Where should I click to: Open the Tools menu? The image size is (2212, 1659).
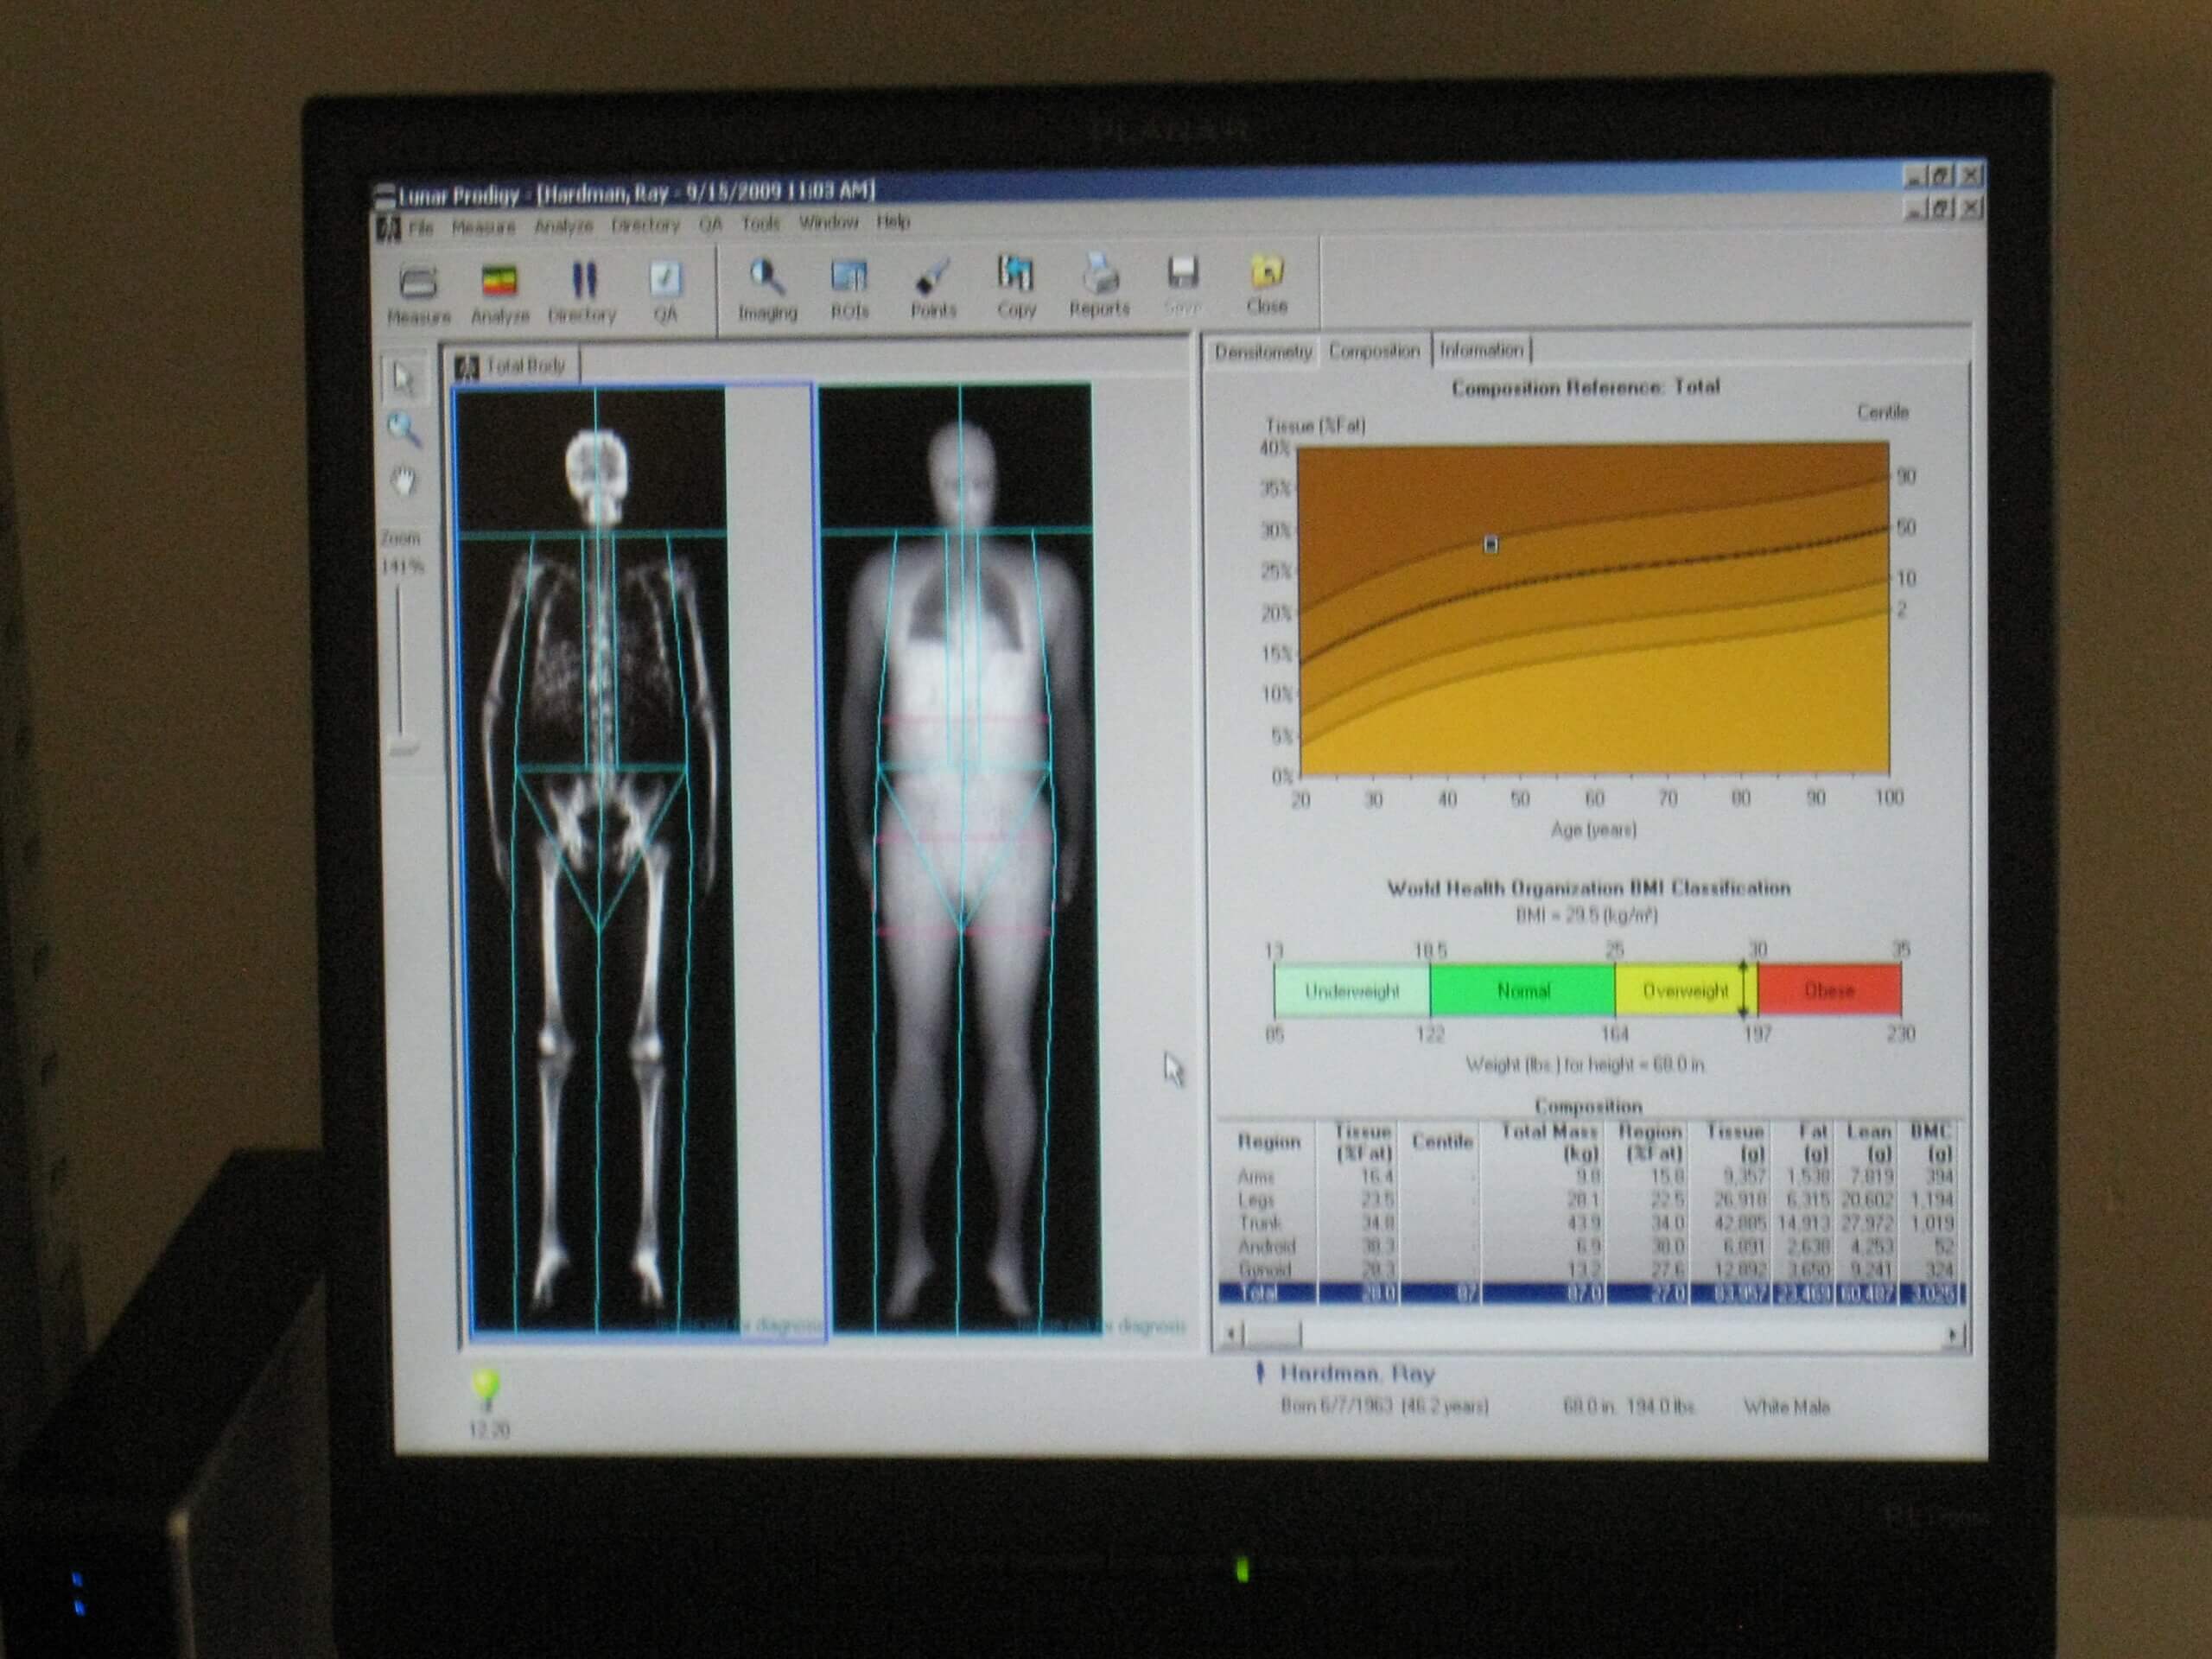pyautogui.click(x=760, y=223)
